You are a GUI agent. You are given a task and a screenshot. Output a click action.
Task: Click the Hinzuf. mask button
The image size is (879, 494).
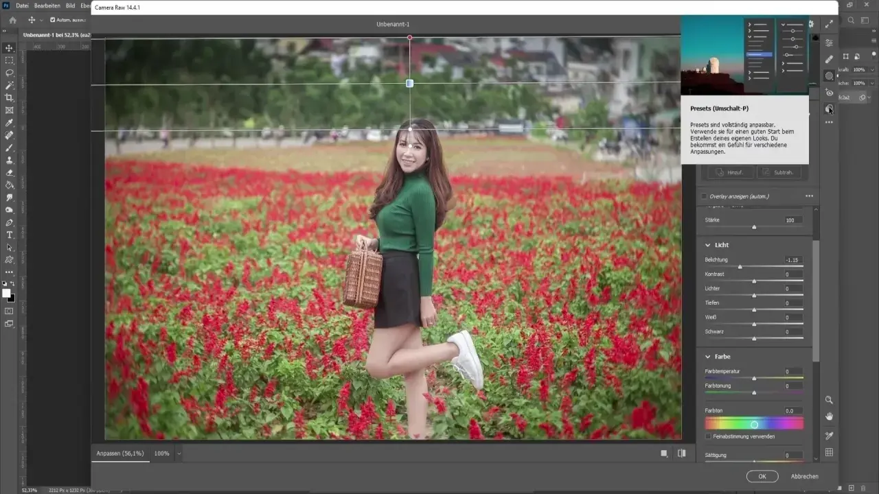coord(730,172)
